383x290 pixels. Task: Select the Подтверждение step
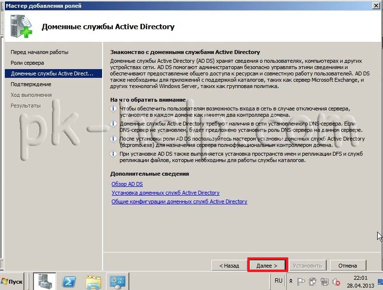(31, 84)
